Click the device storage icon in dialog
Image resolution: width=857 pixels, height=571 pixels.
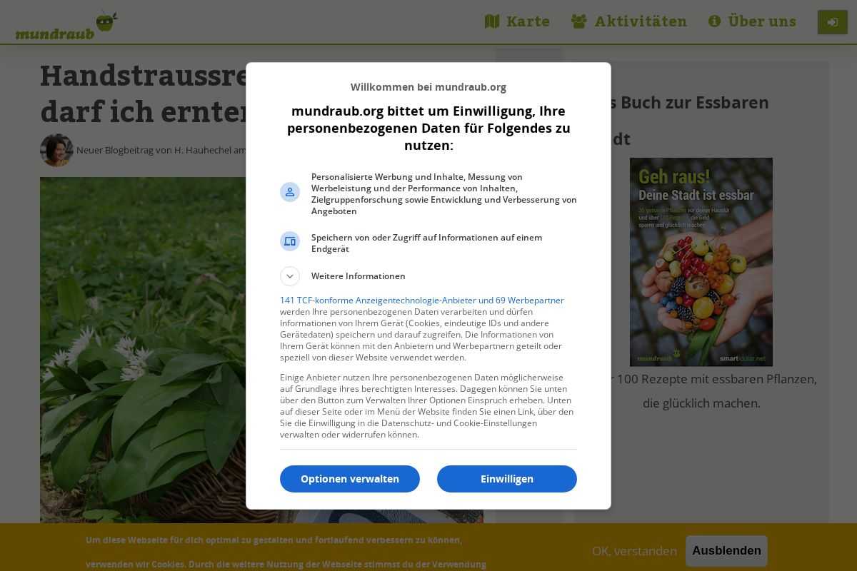coord(290,241)
